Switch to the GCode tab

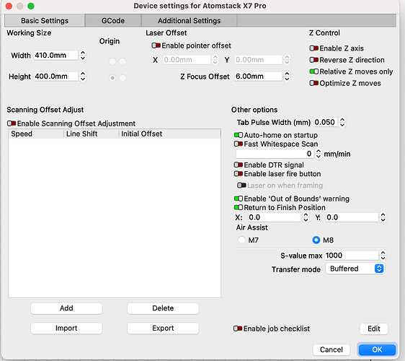tap(113, 21)
